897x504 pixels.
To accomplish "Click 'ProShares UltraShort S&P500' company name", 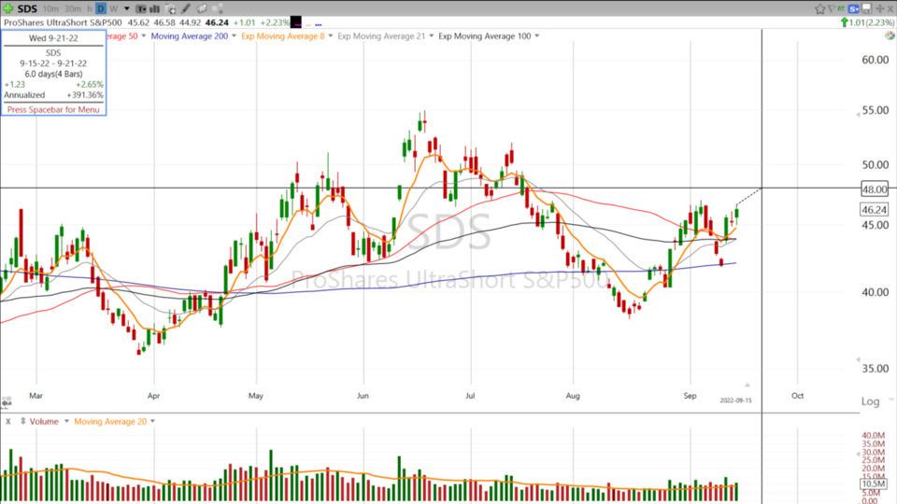I will (63, 22).
